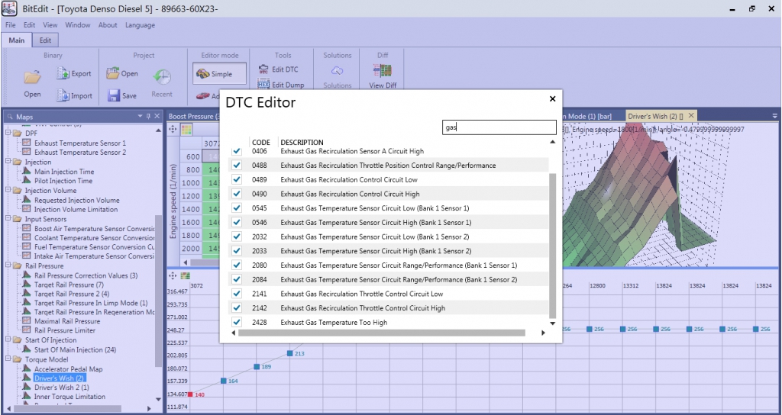Save the project with floppy icon
Viewport: 782px width, 415px height.
(x=122, y=95)
